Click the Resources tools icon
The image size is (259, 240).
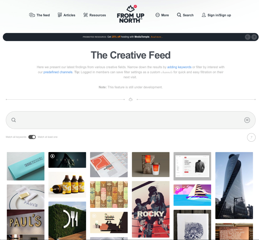tap(85, 15)
